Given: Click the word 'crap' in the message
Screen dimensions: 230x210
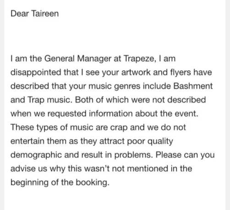Looking at the screenshot, I should coord(119,128).
